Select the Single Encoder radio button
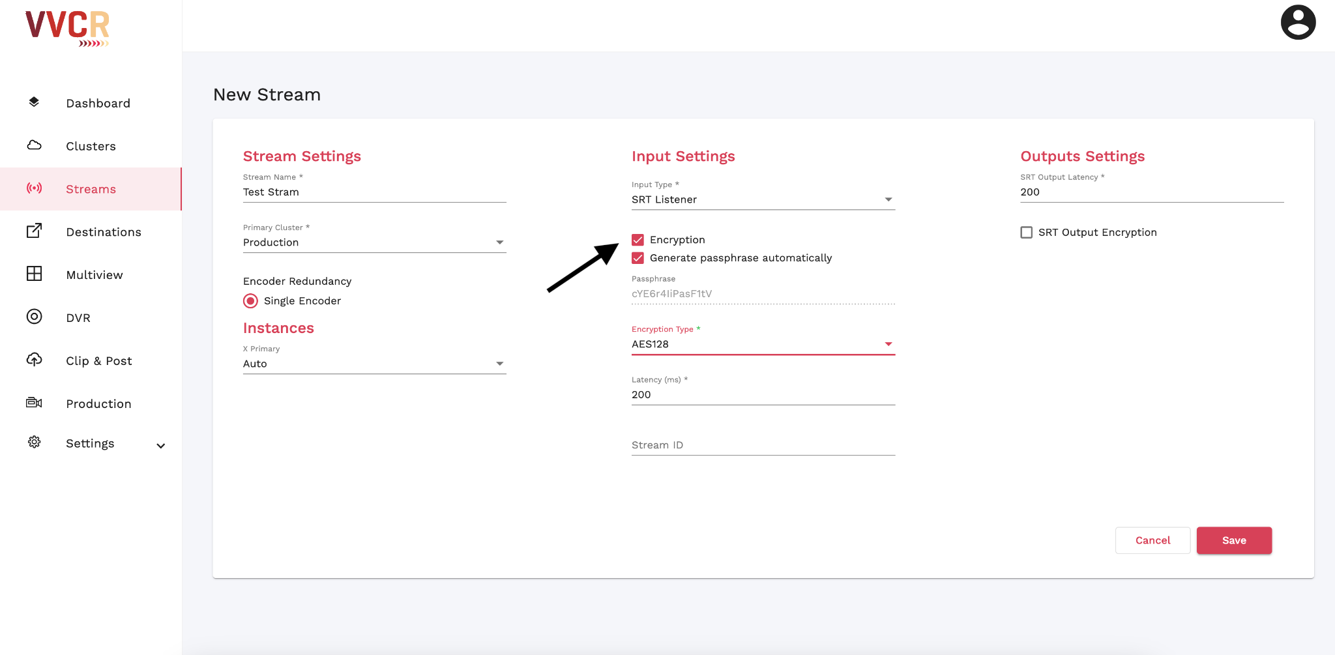This screenshot has height=655, width=1335. 250,301
